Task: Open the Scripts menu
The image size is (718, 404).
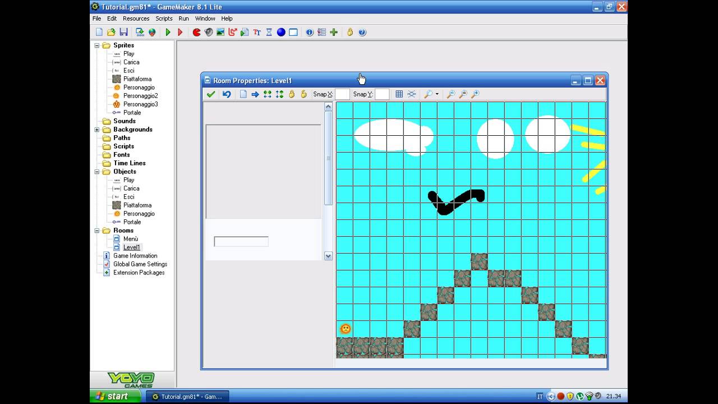Action: 164,19
